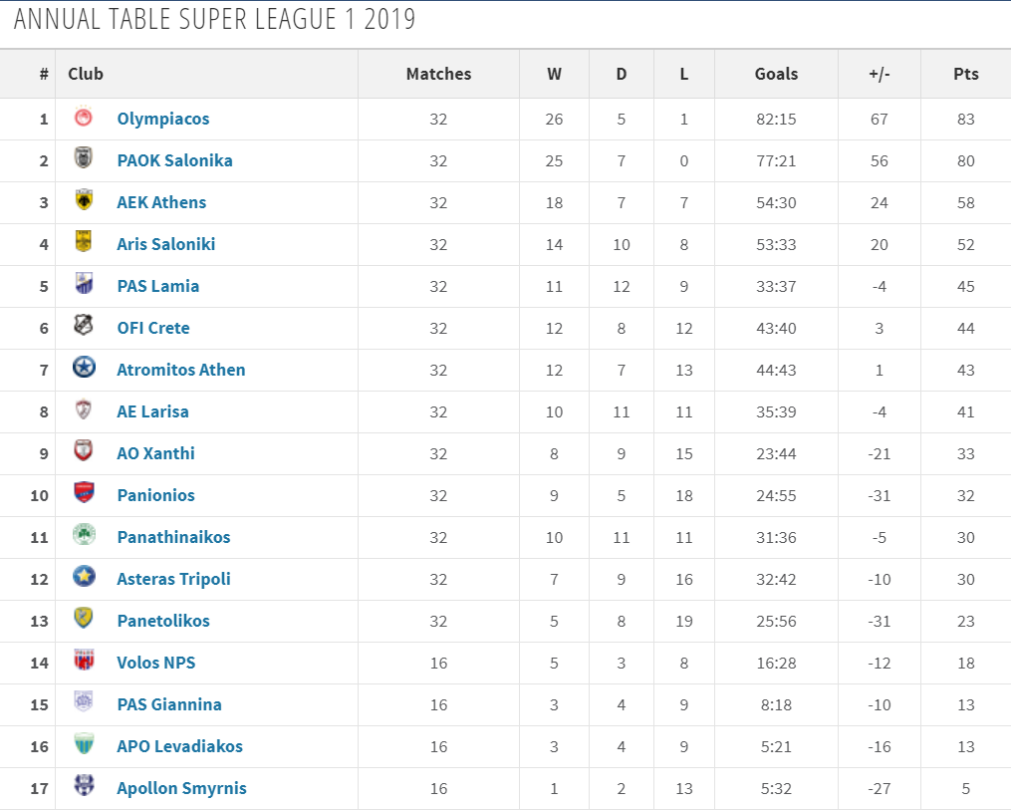
Task: Open the Atromitos Athen star logo
Action: [84, 368]
